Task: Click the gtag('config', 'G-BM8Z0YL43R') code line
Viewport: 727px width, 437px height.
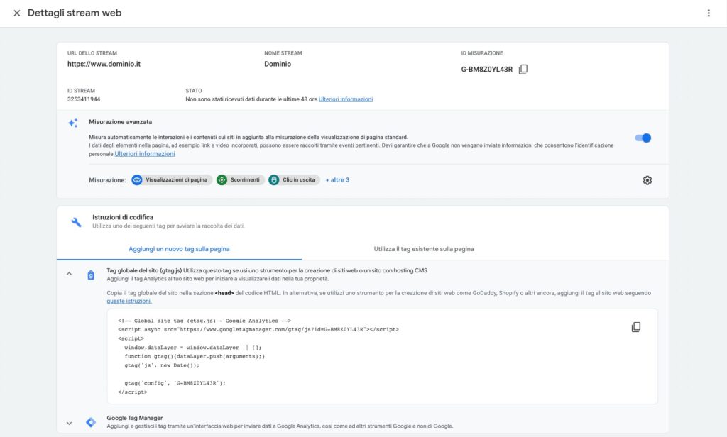Action: click(175, 383)
